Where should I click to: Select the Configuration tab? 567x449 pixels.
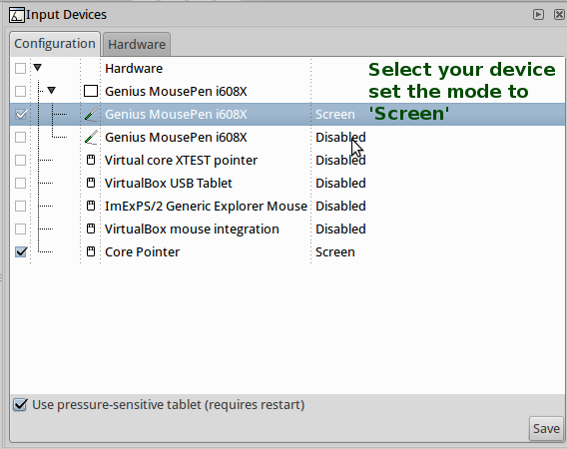[55, 44]
